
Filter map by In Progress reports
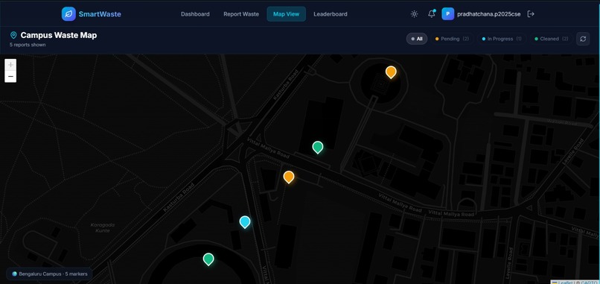(502, 39)
